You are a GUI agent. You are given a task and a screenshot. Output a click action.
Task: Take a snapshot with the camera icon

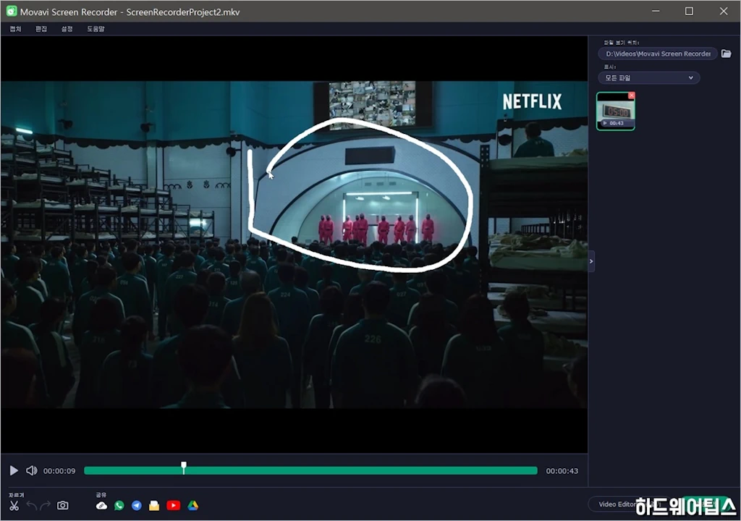(x=63, y=505)
